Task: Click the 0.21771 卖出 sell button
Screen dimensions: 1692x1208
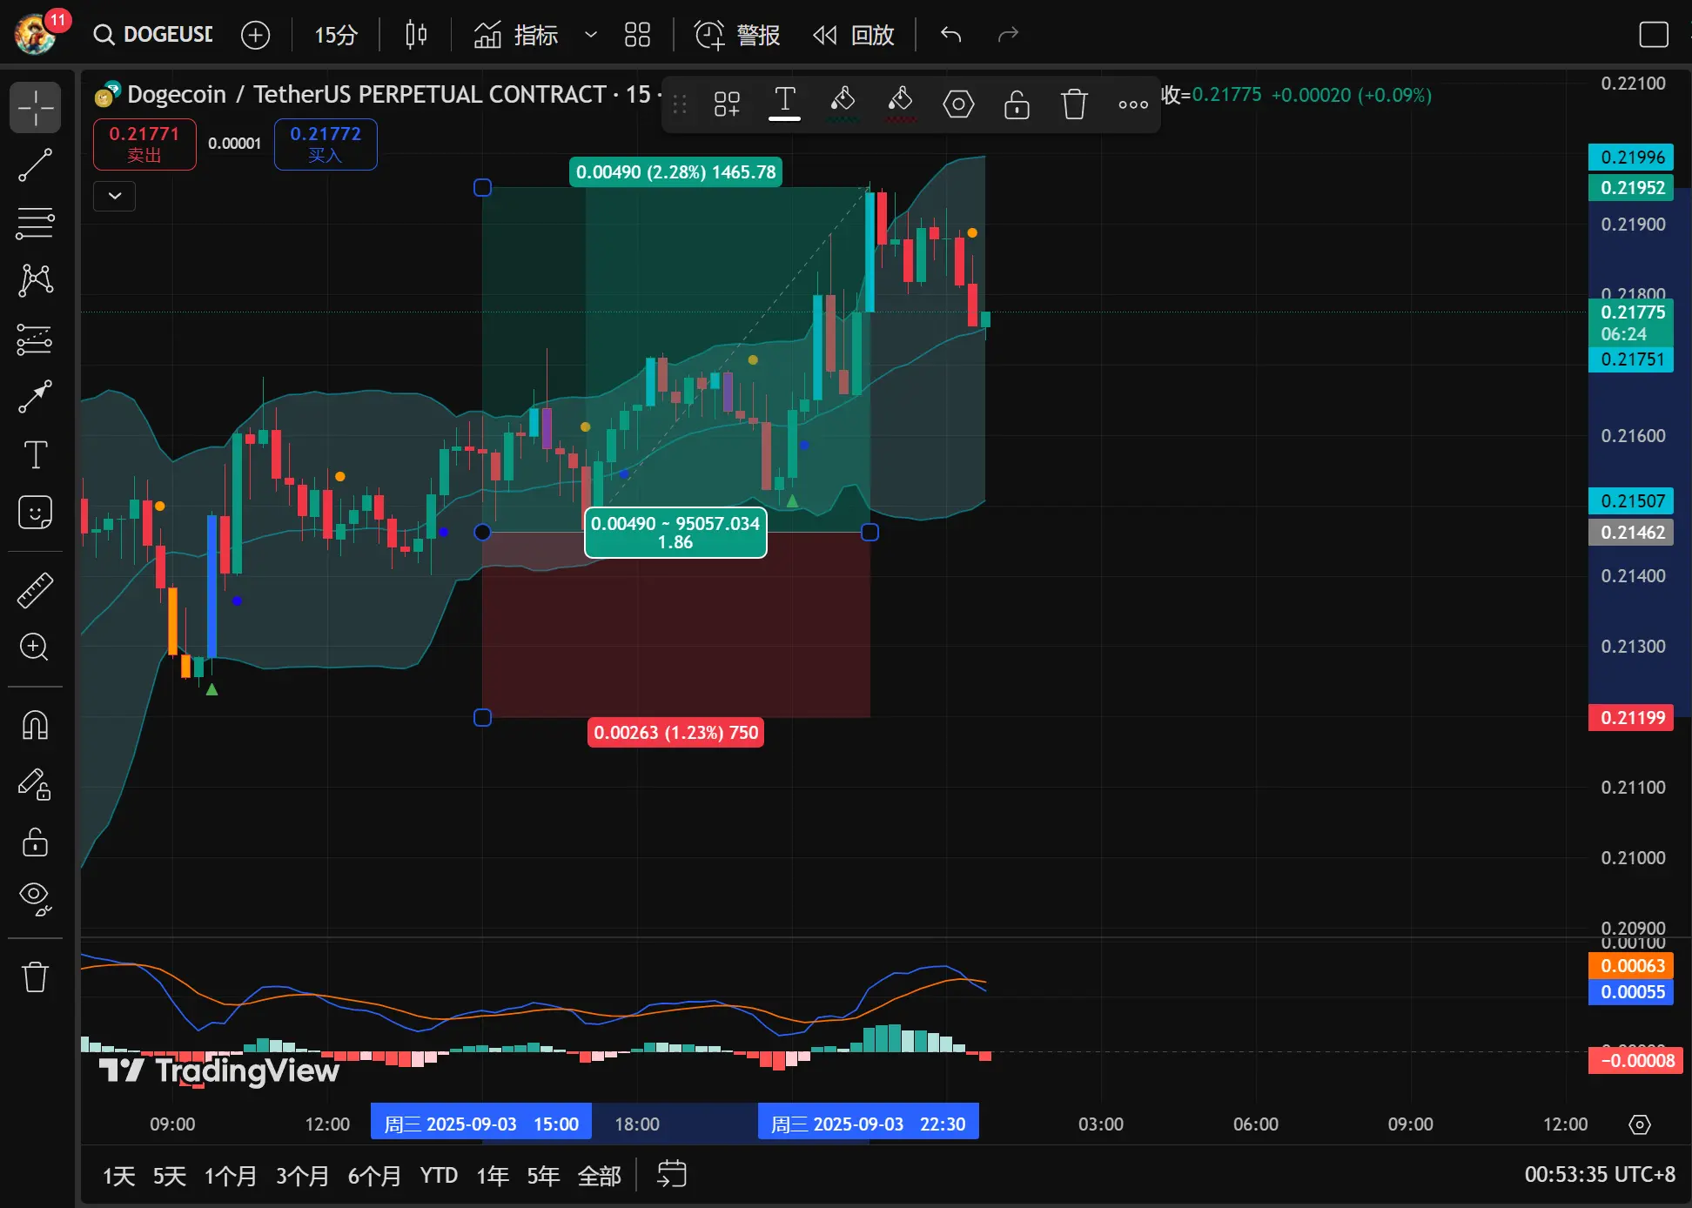Action: click(x=144, y=144)
